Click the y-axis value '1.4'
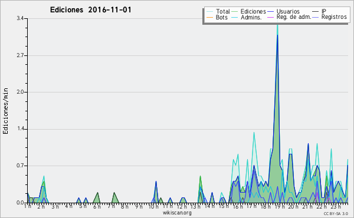The width and height of the screenshot is (354, 218). (20, 129)
